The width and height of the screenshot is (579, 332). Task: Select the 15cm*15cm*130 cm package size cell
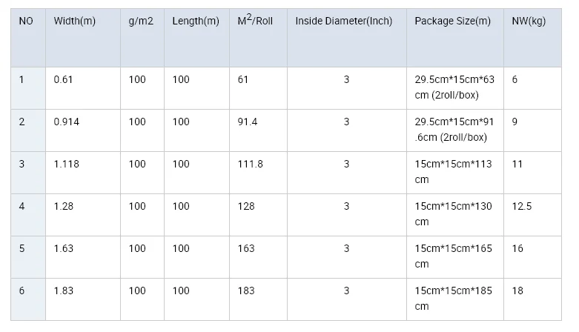pos(453,214)
